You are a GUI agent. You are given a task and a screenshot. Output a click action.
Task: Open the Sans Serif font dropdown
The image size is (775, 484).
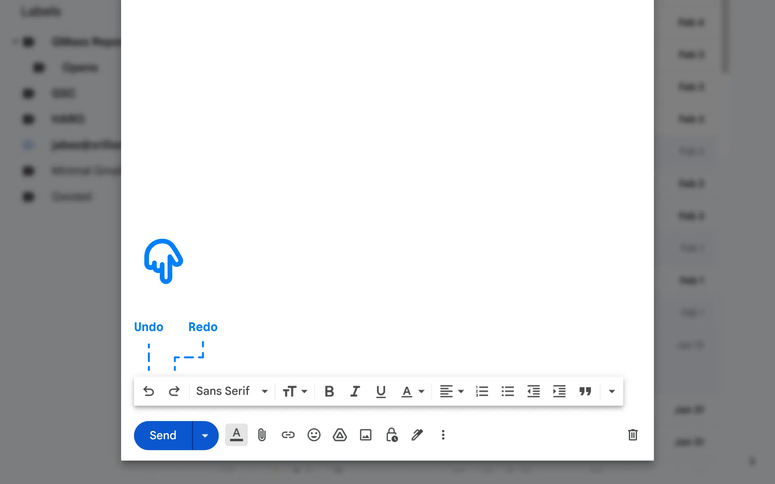point(232,391)
